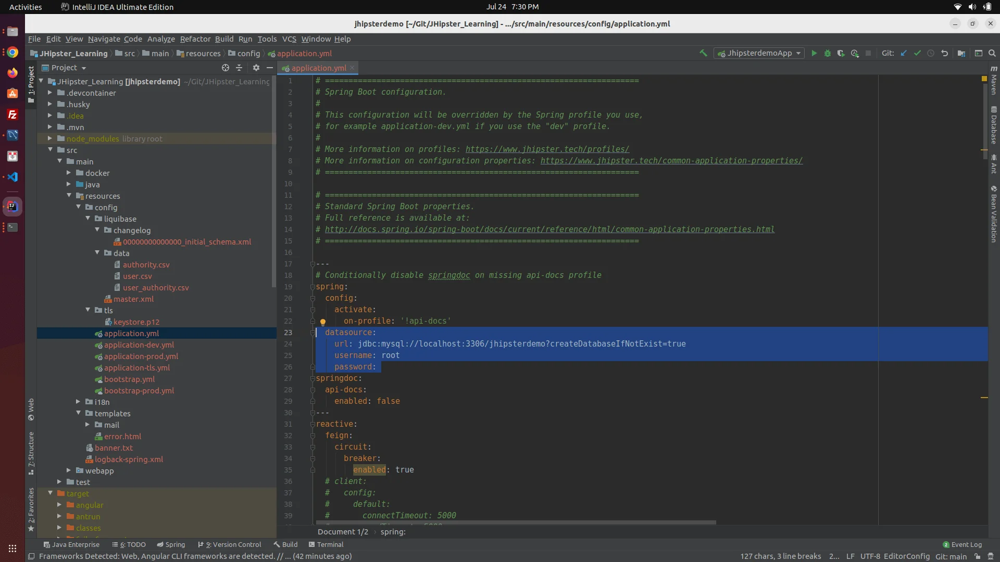1000x562 pixels.
Task: Rollback changes with the Git revert icon
Action: point(944,53)
